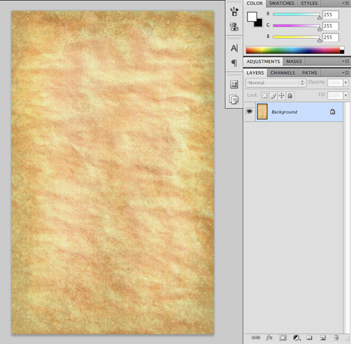The width and height of the screenshot is (351, 344).
Task: Click white swatch at spectrum ramp end
Action: 342,48
